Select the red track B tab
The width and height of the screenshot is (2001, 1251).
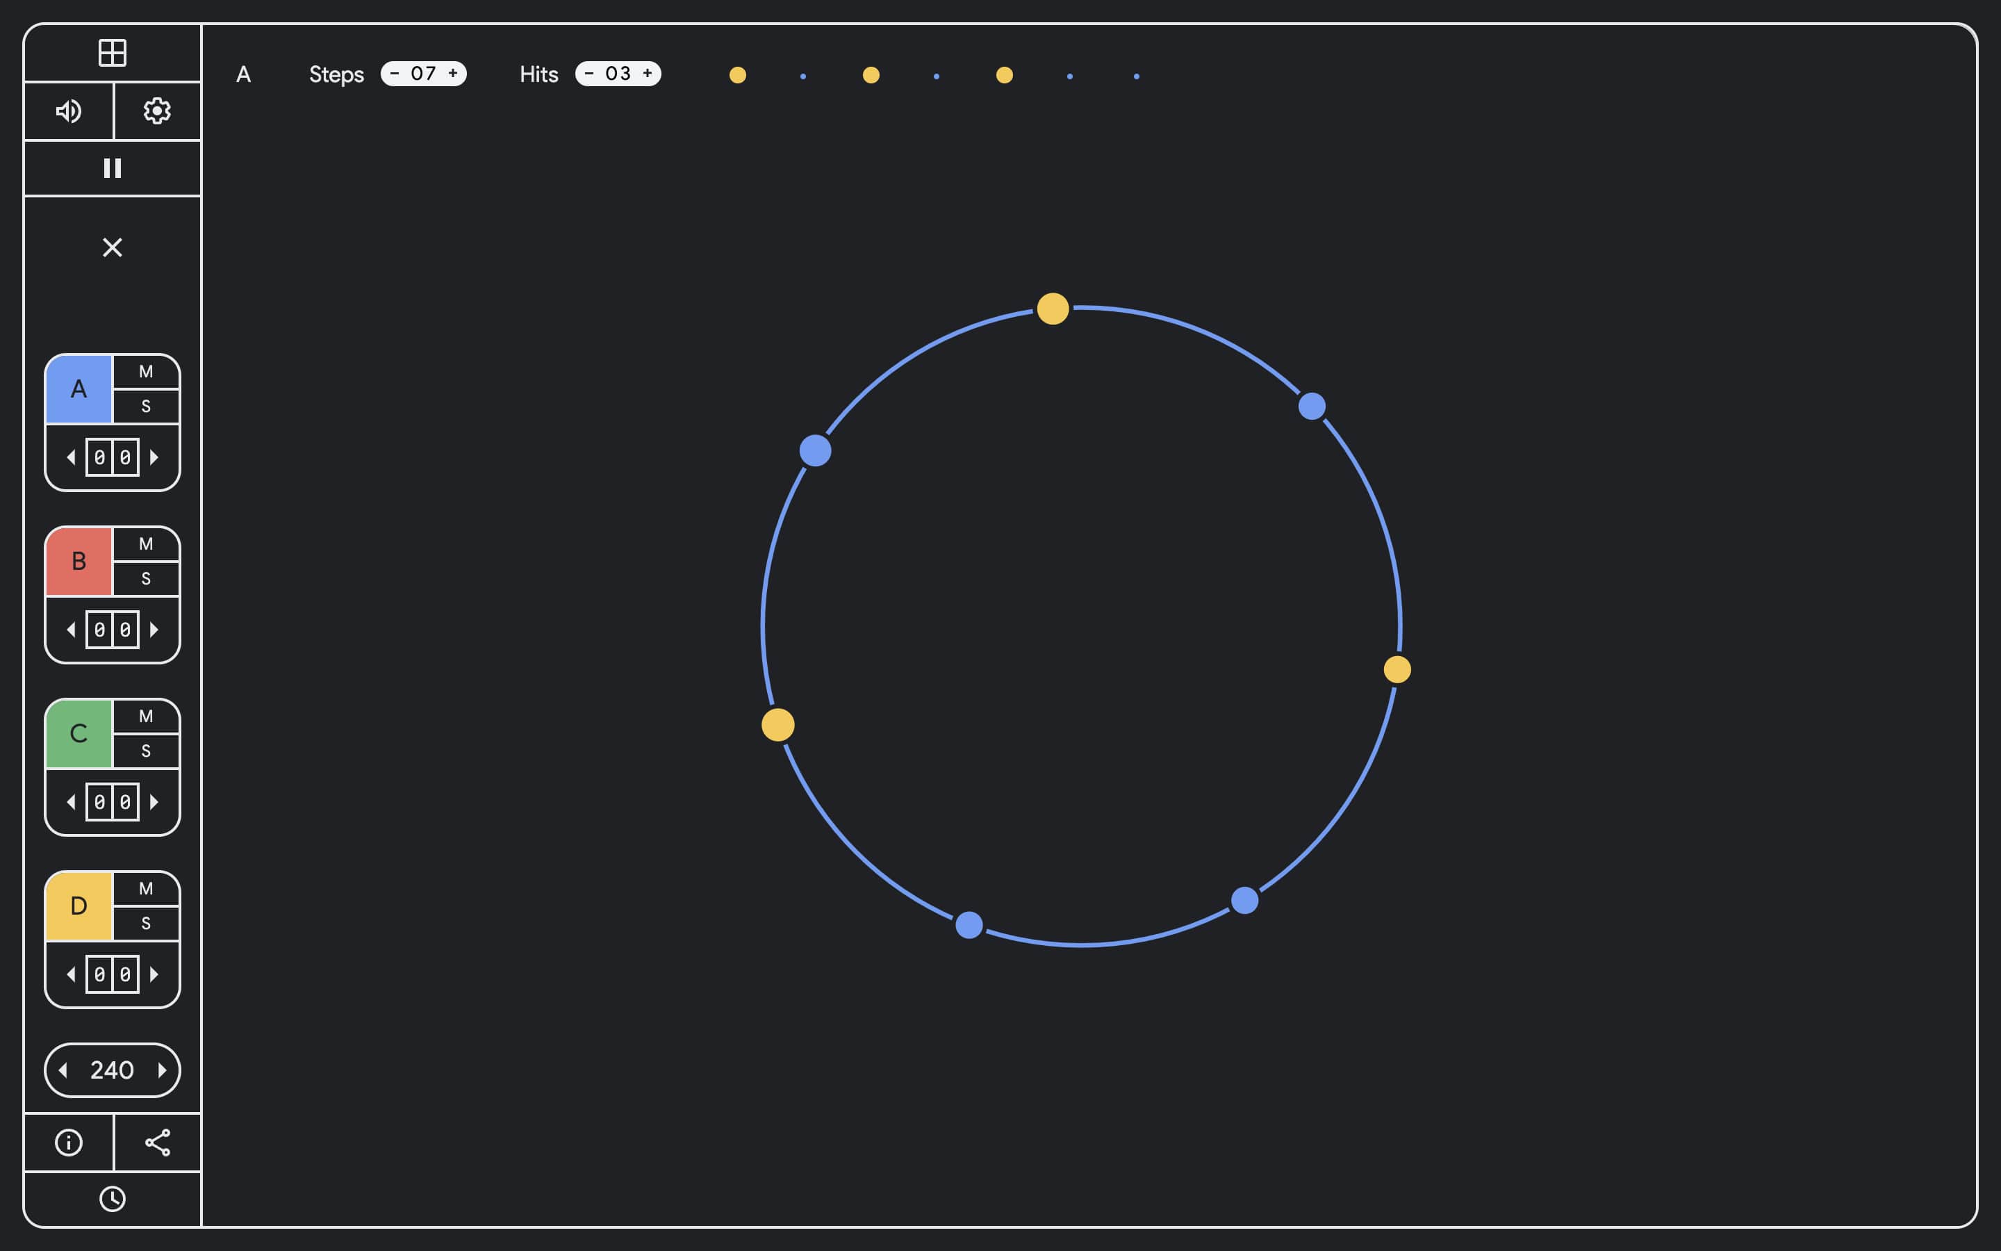point(79,562)
